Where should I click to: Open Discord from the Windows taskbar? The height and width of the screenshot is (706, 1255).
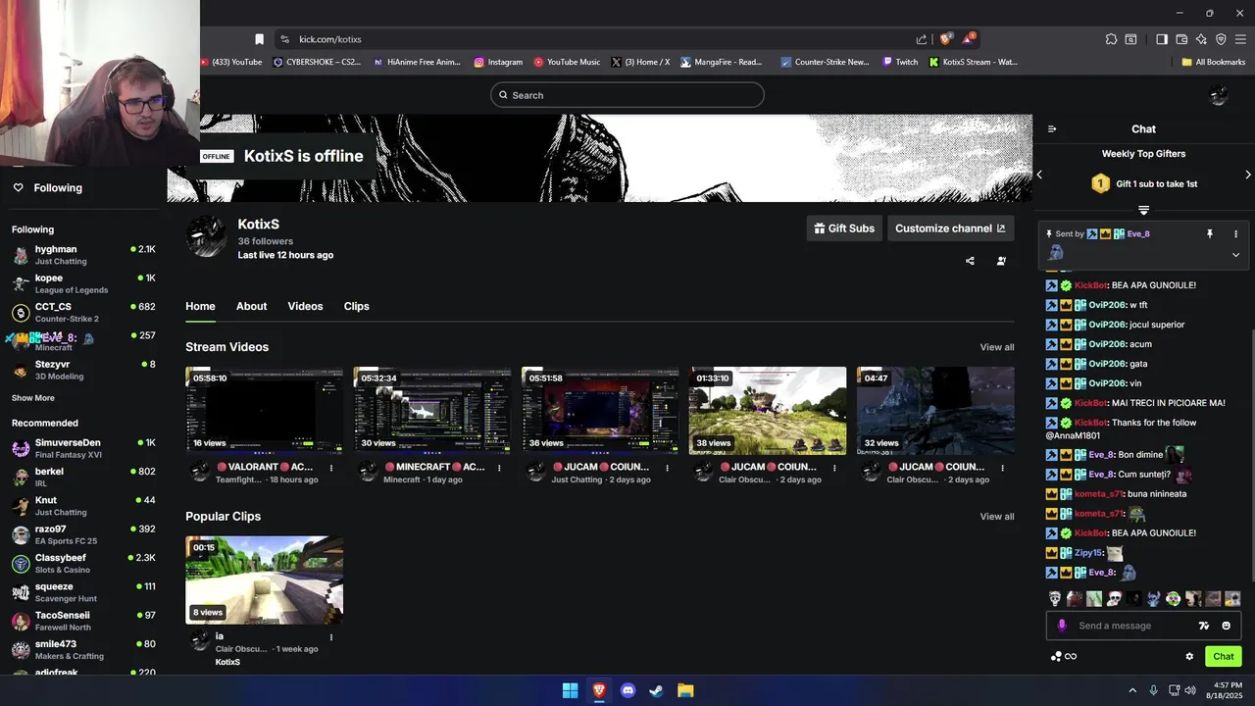(627, 690)
